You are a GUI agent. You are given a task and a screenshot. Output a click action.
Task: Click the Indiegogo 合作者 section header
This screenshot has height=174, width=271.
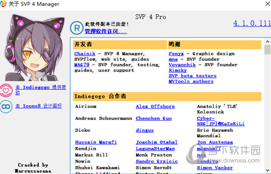tap(167, 96)
